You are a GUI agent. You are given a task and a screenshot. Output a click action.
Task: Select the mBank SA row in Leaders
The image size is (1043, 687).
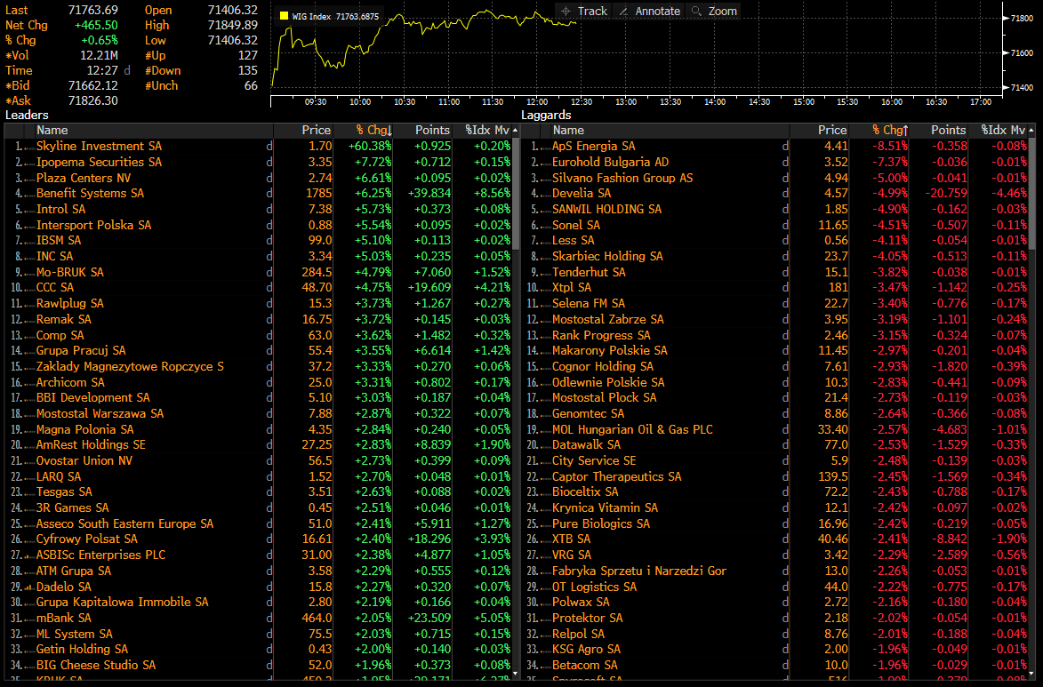tap(63, 618)
